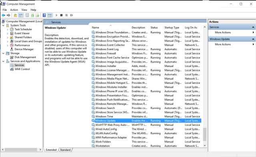
Task: Stop service with the stop icon
Action: (61, 15)
